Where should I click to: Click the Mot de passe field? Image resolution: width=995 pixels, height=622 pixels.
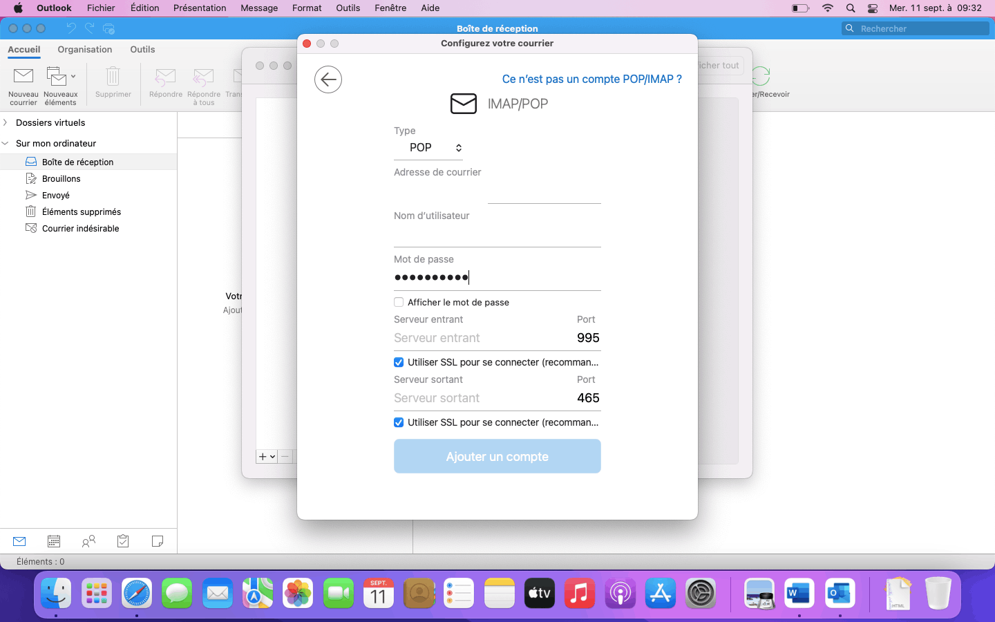click(497, 278)
